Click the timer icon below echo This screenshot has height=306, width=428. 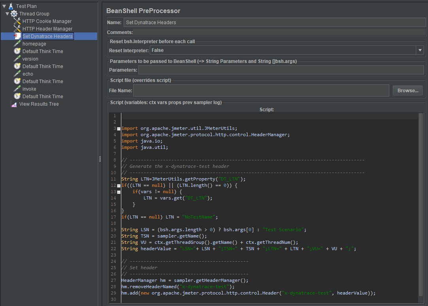(x=17, y=81)
